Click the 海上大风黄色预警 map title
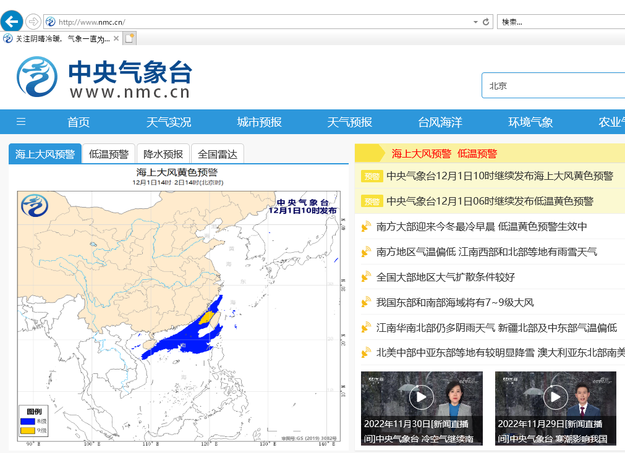625x453 pixels. pos(177,172)
